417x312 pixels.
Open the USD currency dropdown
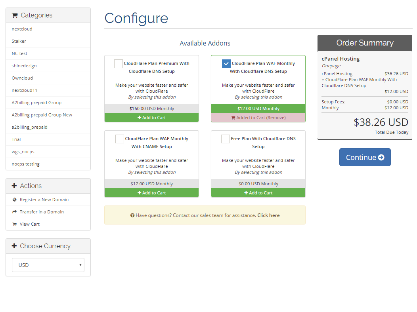[x=48, y=265]
